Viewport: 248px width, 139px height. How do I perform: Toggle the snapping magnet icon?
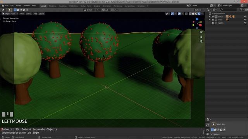[x=103, y=10]
